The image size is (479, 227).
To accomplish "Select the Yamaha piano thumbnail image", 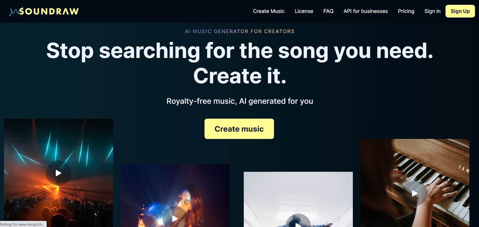I will tap(415, 183).
